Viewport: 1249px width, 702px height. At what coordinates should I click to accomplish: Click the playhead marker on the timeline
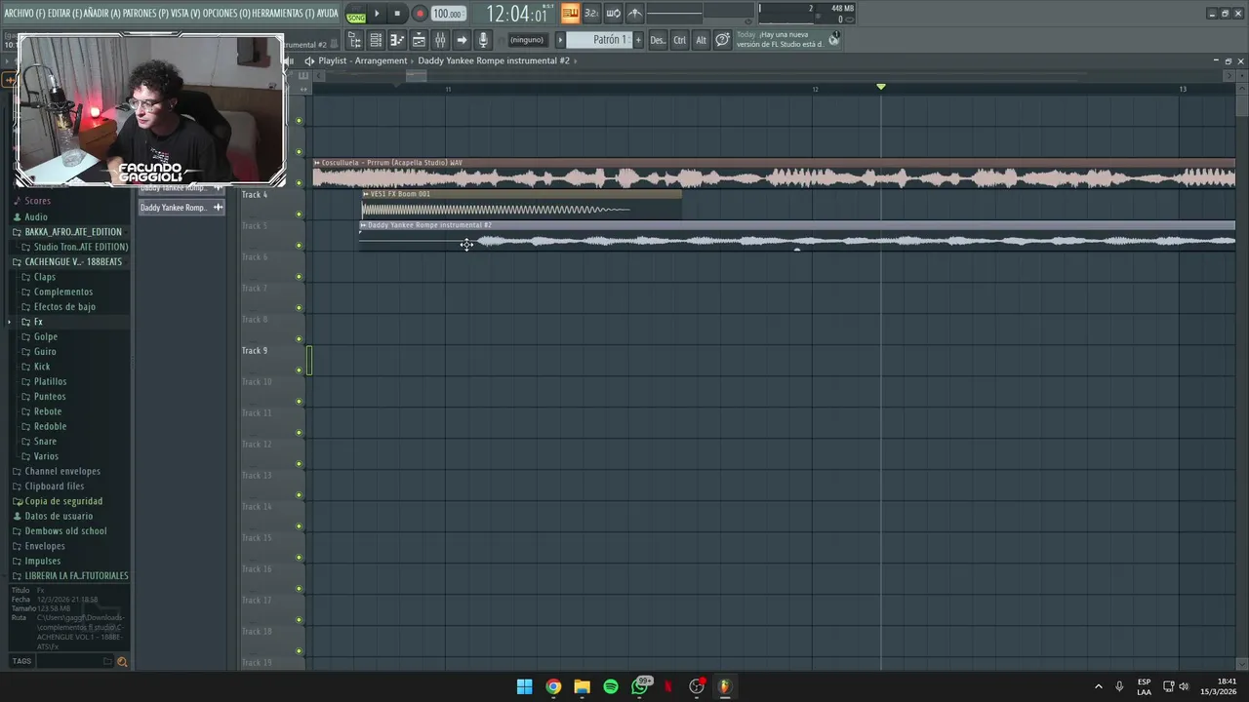[x=881, y=87]
